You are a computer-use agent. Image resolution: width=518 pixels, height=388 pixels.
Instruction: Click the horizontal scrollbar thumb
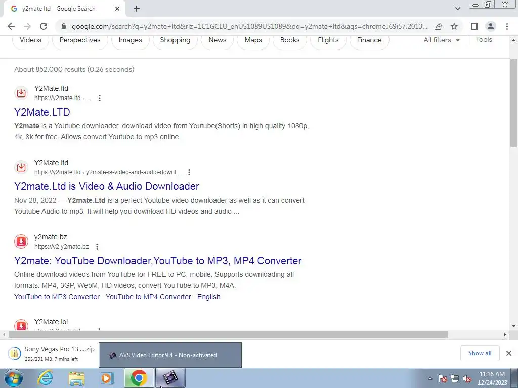pyautogui.click(x=228, y=334)
